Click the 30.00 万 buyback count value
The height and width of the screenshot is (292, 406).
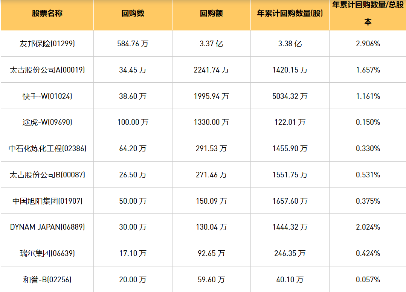[x=133, y=227]
